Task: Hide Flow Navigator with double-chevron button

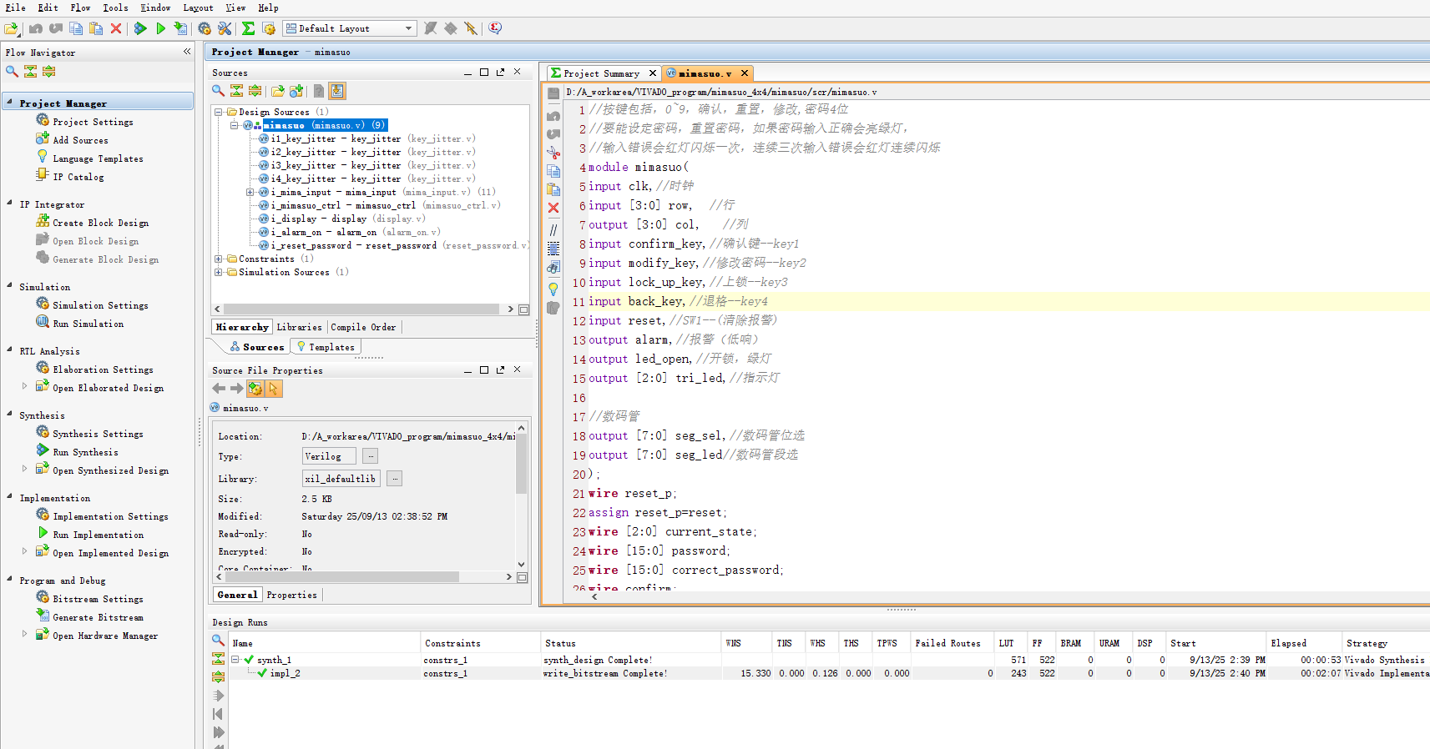Action: coord(187,52)
